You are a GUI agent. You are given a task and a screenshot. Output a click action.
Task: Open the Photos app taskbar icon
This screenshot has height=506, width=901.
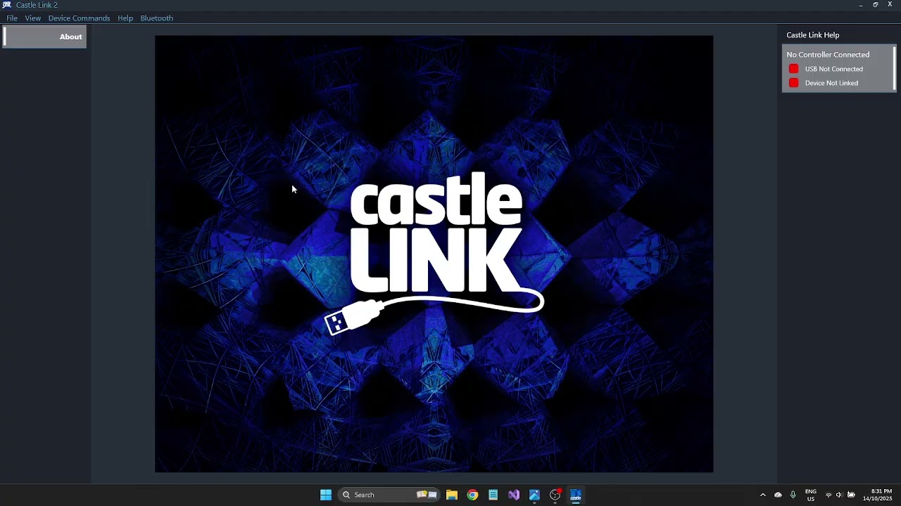[x=534, y=495]
